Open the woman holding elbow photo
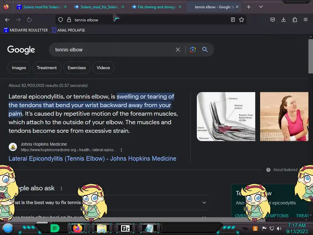Screen dimensions: 313x235 point(284,117)
